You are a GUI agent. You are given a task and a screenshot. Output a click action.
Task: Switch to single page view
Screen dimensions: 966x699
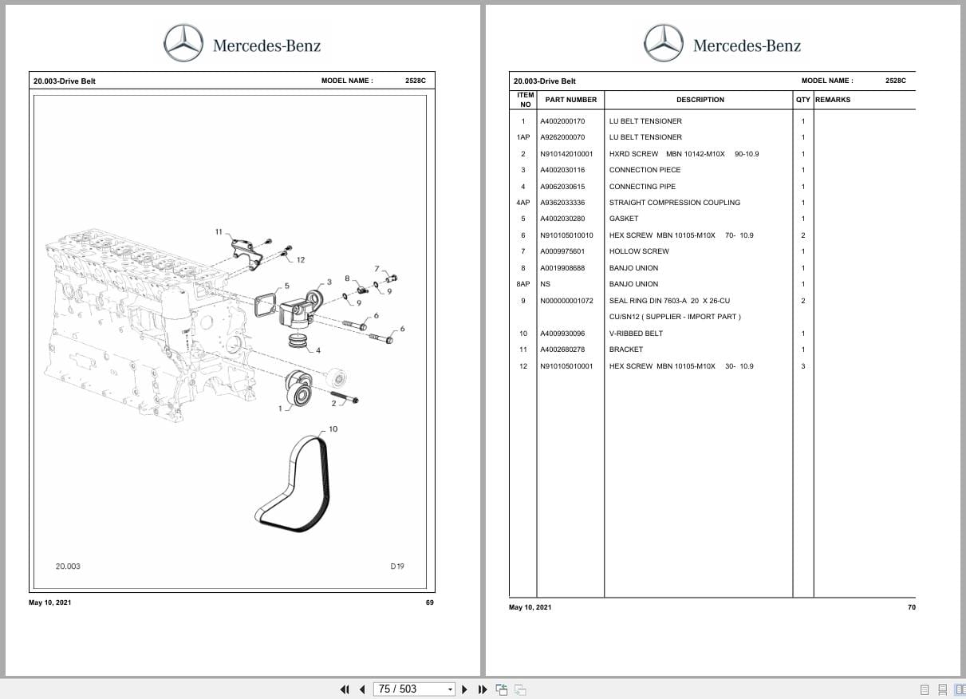[925, 689]
